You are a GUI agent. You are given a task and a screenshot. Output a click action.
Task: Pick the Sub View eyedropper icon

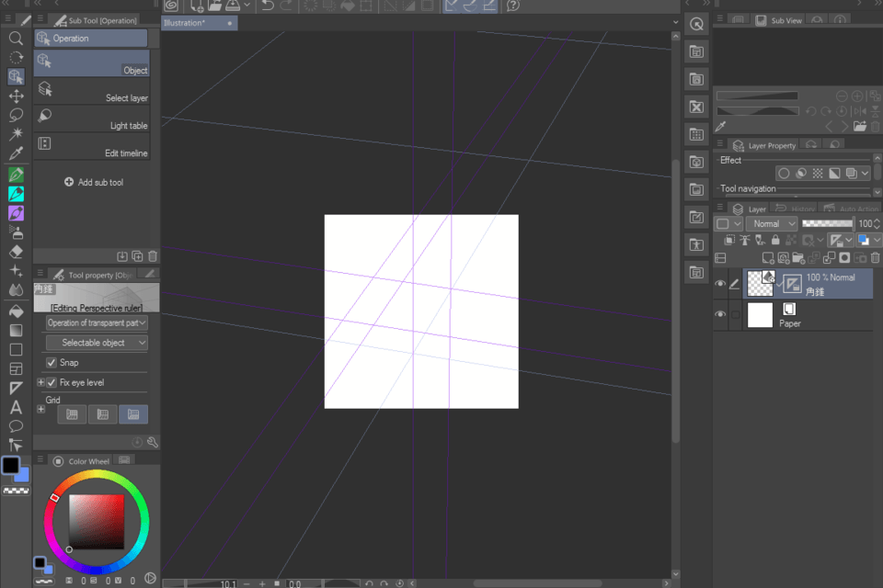pyautogui.click(x=720, y=126)
